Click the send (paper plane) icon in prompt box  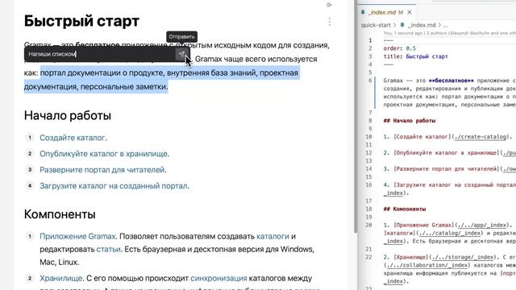coord(181,54)
